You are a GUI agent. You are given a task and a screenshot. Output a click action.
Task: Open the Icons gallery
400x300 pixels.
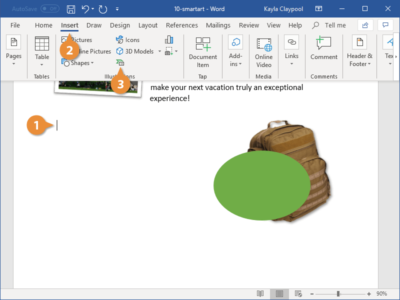tap(127, 39)
